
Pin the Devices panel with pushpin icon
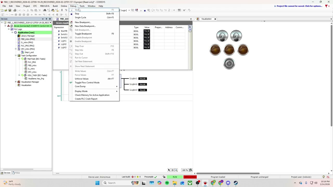point(46,19)
